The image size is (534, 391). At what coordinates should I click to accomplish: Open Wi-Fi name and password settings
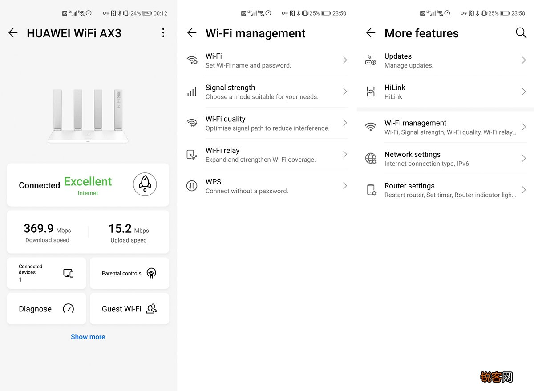267,60
